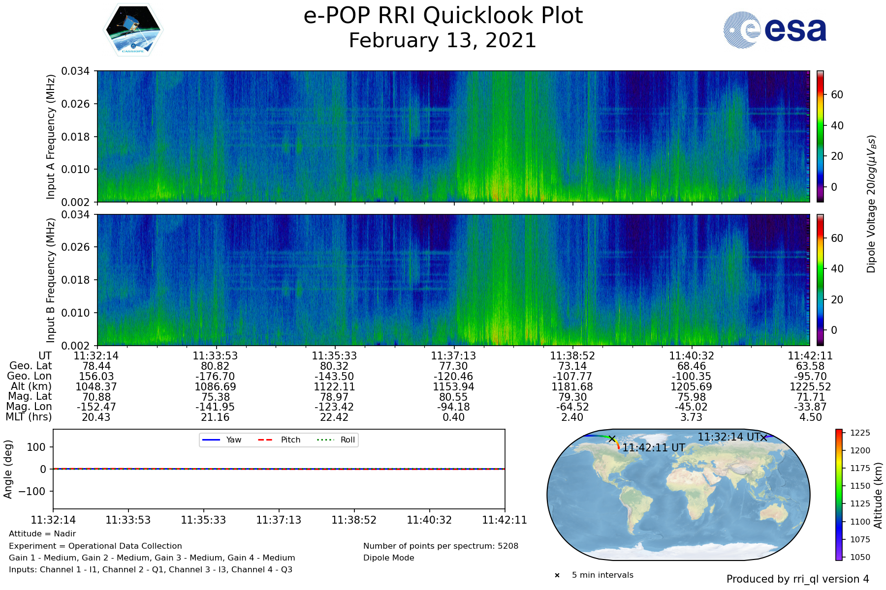Click the Input B spectrogram colorbar

820,280
